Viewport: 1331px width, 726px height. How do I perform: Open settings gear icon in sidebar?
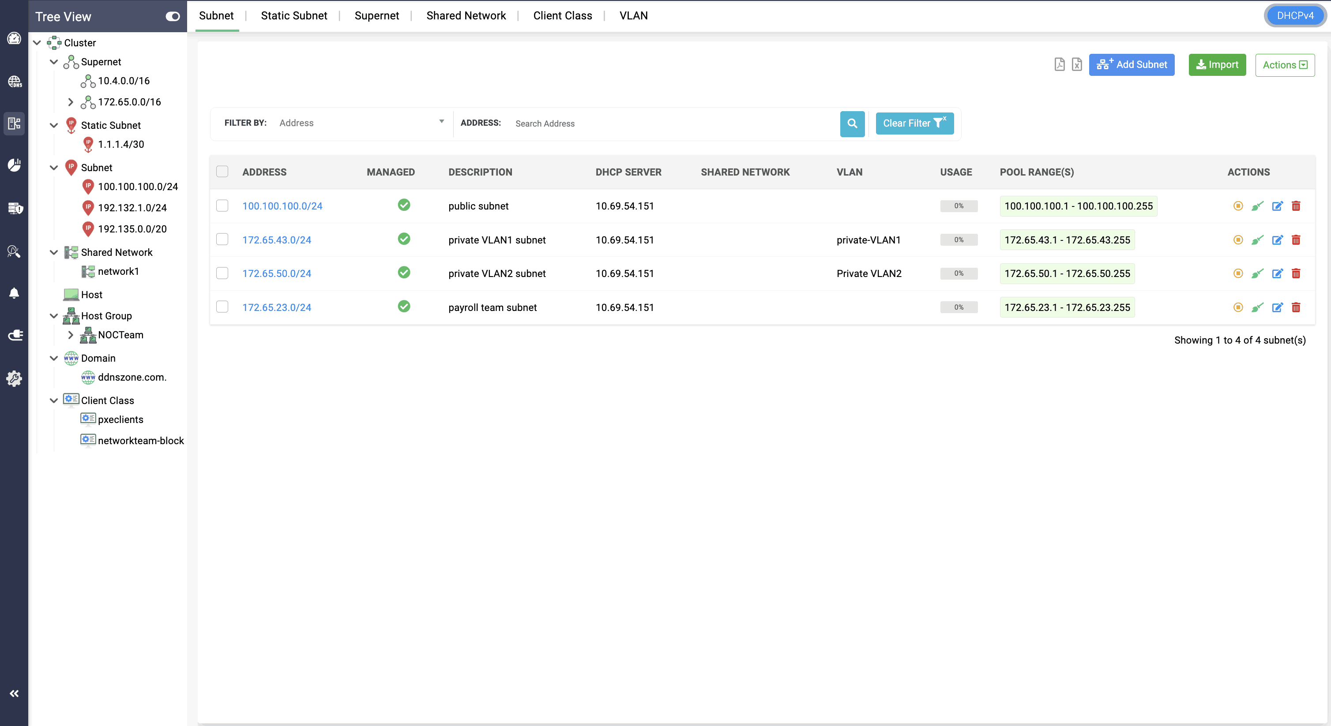click(14, 378)
